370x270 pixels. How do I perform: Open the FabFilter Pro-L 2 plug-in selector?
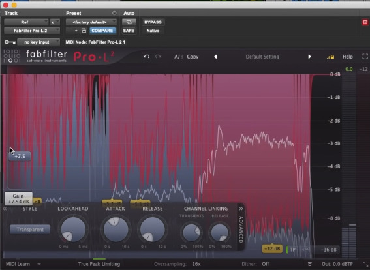pyautogui.click(x=32, y=31)
